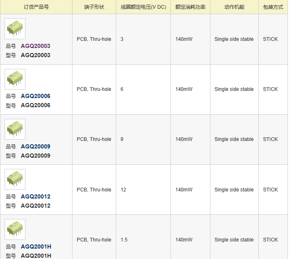
Task: Select the coil voltage cell showing 1.5
Action: tap(124, 240)
